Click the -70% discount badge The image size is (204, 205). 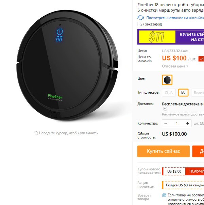pyautogui.click(x=201, y=59)
